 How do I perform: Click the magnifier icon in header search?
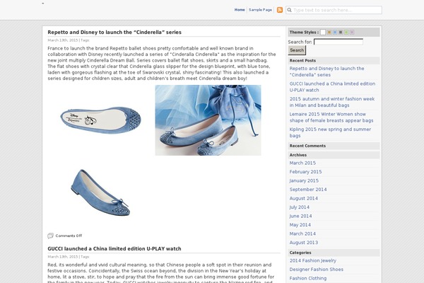pos(289,10)
